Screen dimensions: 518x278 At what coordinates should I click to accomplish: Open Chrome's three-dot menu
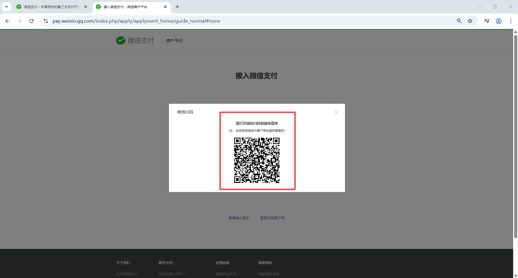pos(511,21)
